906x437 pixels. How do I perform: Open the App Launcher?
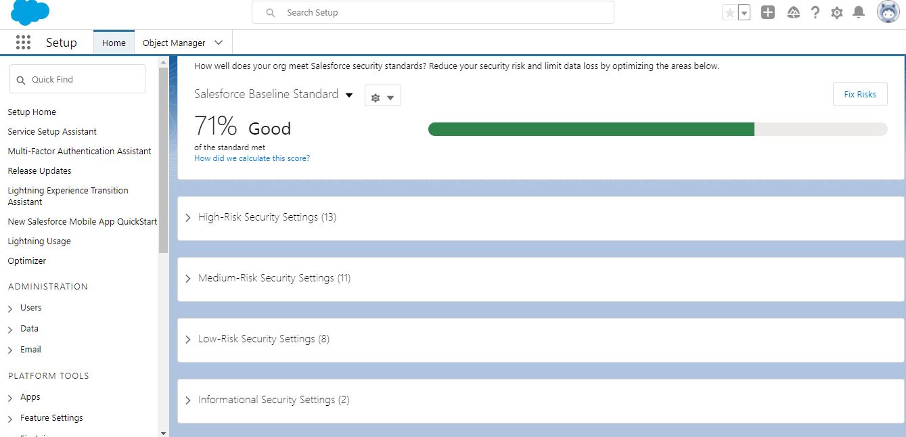coord(22,42)
